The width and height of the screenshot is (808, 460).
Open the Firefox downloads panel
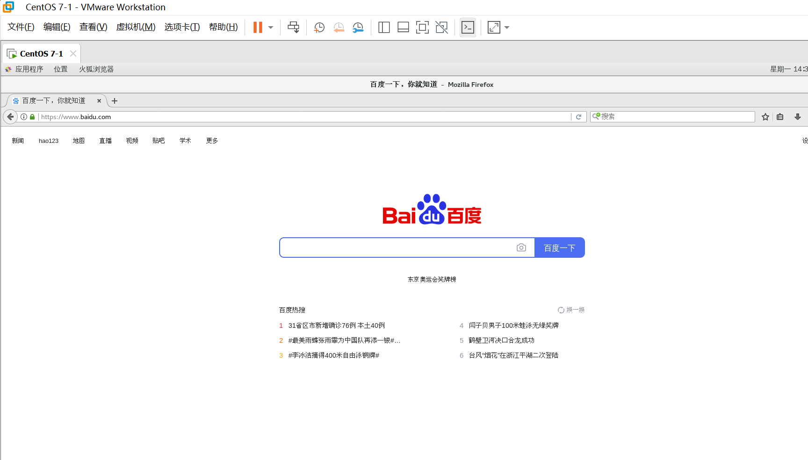click(x=798, y=117)
